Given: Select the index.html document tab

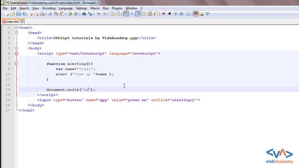Looking at the screenshot, I should pos(13,21).
